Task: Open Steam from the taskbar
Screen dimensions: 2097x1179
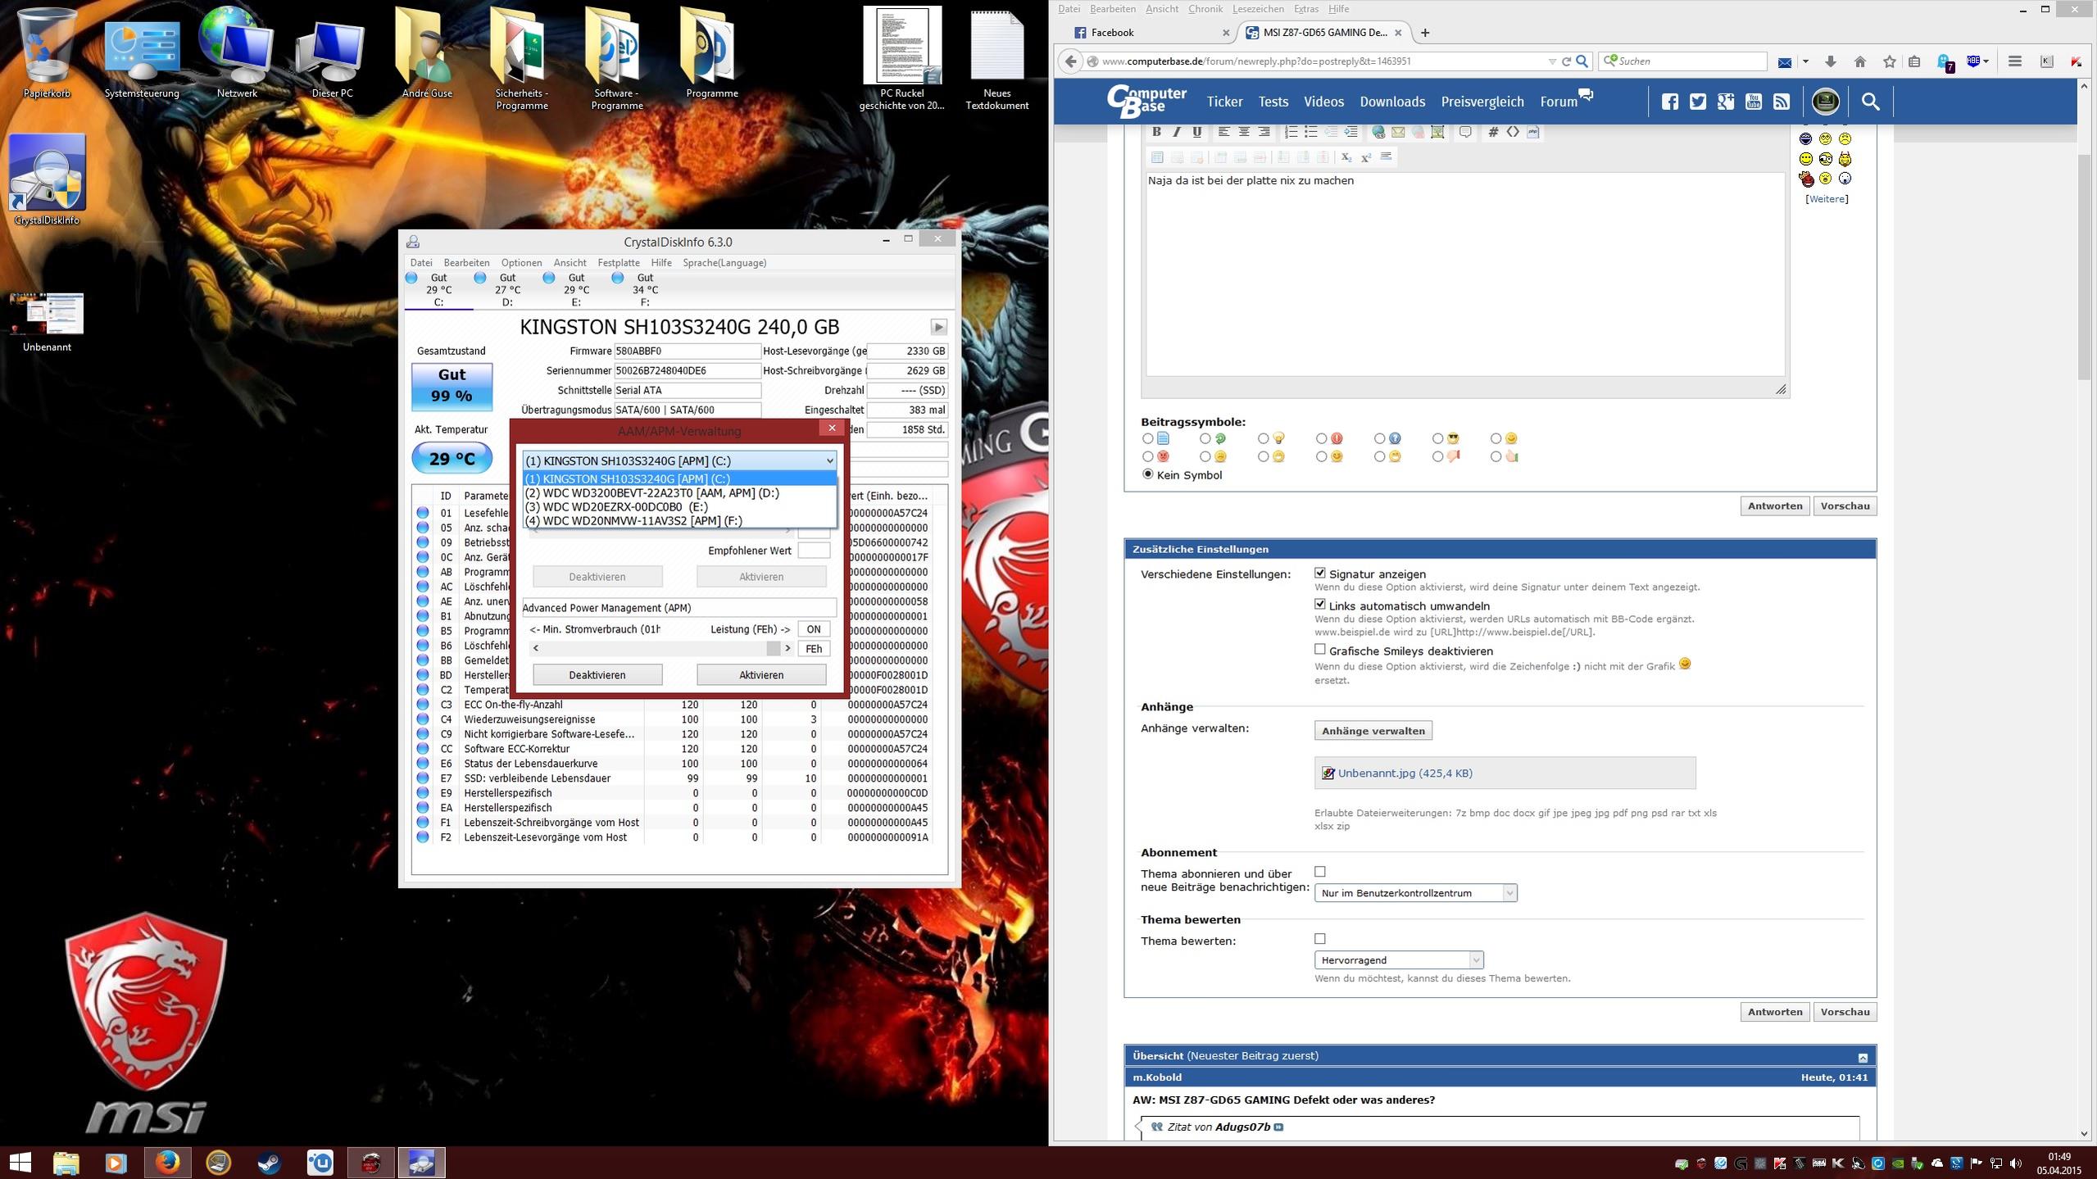Action: (x=269, y=1162)
